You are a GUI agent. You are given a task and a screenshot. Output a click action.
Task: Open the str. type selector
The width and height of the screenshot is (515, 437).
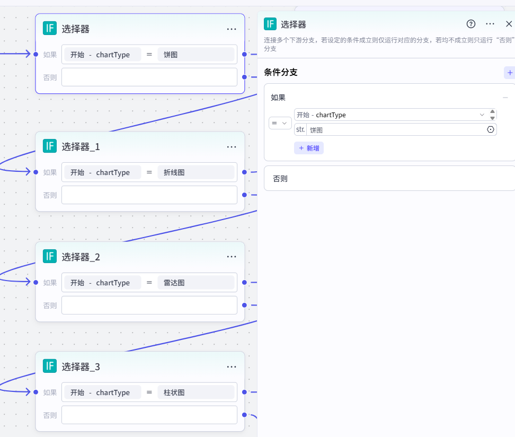click(300, 129)
